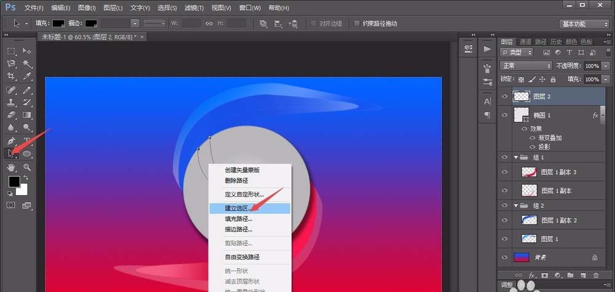Click 填充路径 in the context menu

[238, 219]
